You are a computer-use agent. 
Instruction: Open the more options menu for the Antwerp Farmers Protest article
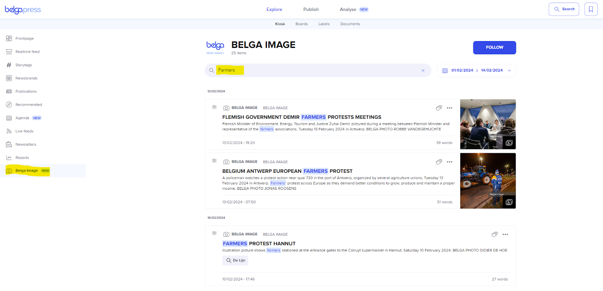tap(450, 162)
